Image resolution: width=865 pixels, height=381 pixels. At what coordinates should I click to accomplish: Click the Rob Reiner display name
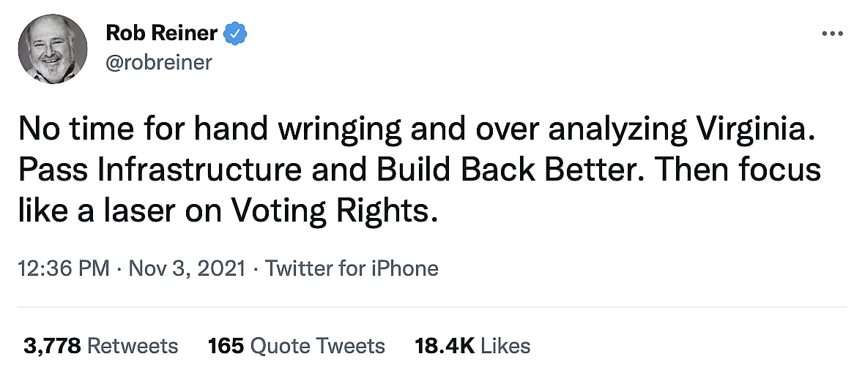tap(162, 34)
